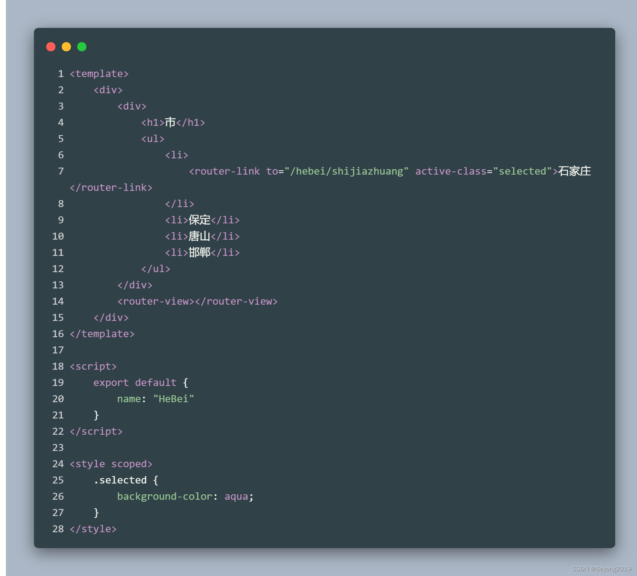Click the opening <script> tag
637x576 pixels.
tap(93, 366)
